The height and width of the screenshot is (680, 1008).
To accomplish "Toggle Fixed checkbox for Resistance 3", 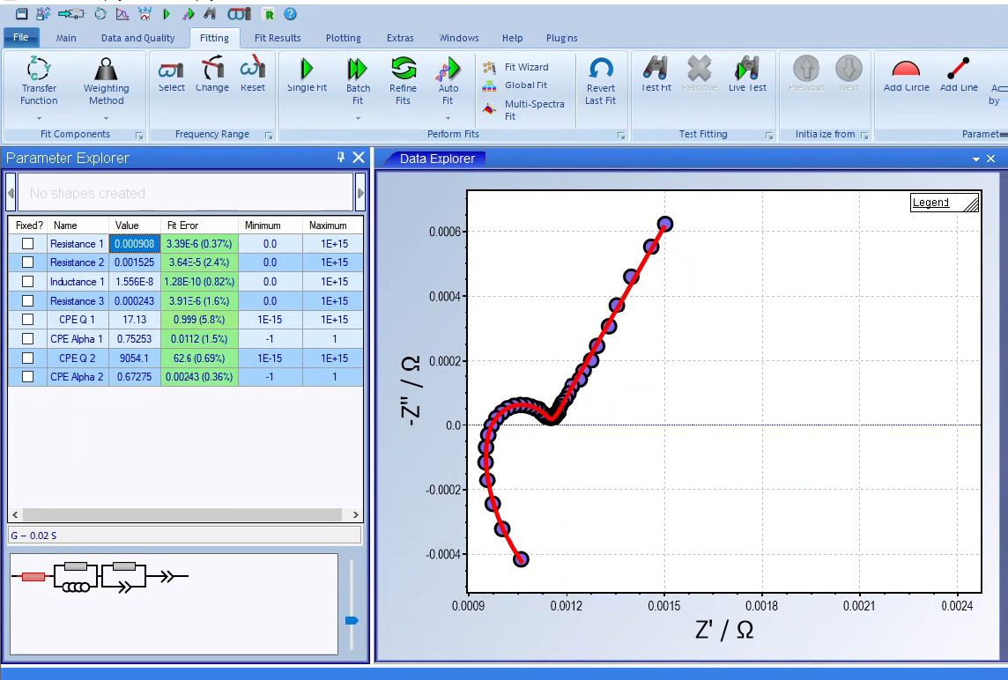I will click(27, 300).
